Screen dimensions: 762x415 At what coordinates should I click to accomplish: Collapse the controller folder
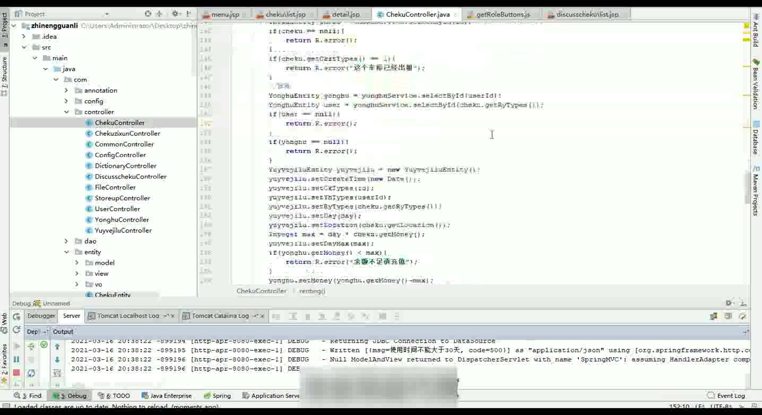click(66, 112)
